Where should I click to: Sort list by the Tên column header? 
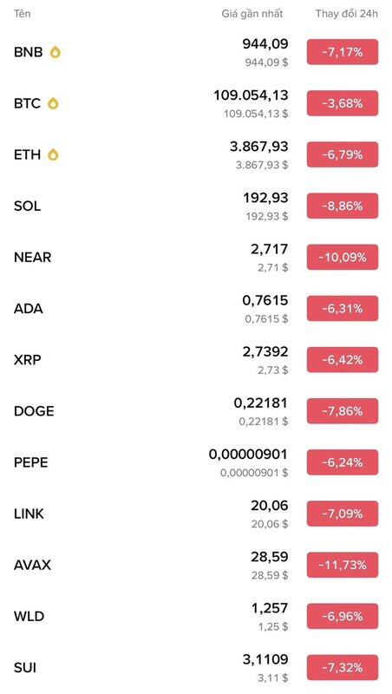[23, 14]
